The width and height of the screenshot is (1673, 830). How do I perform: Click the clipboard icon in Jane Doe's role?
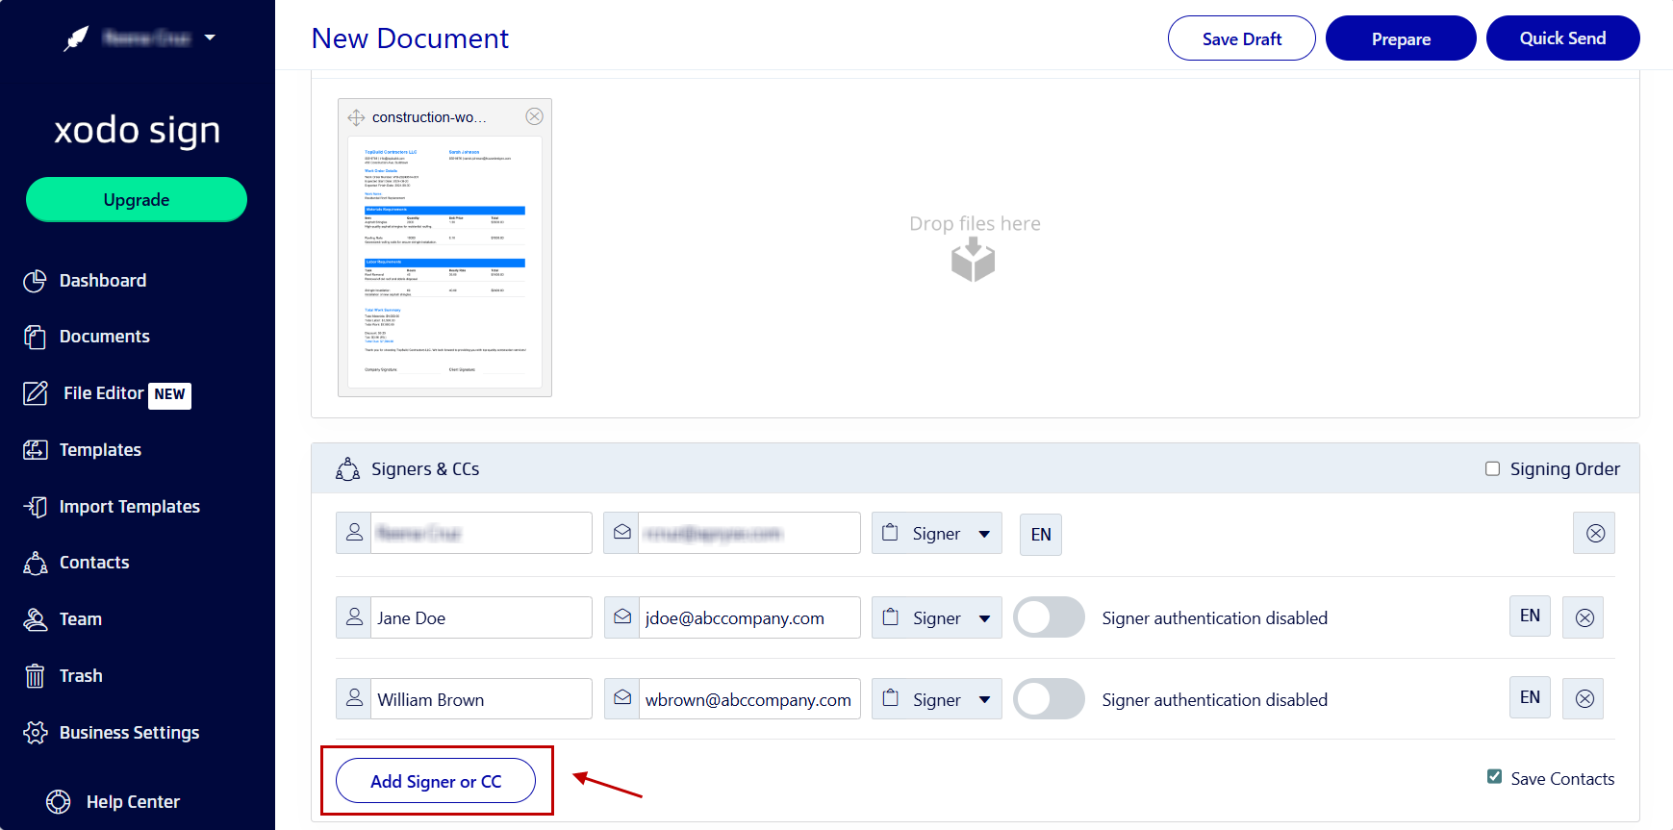[x=891, y=616]
